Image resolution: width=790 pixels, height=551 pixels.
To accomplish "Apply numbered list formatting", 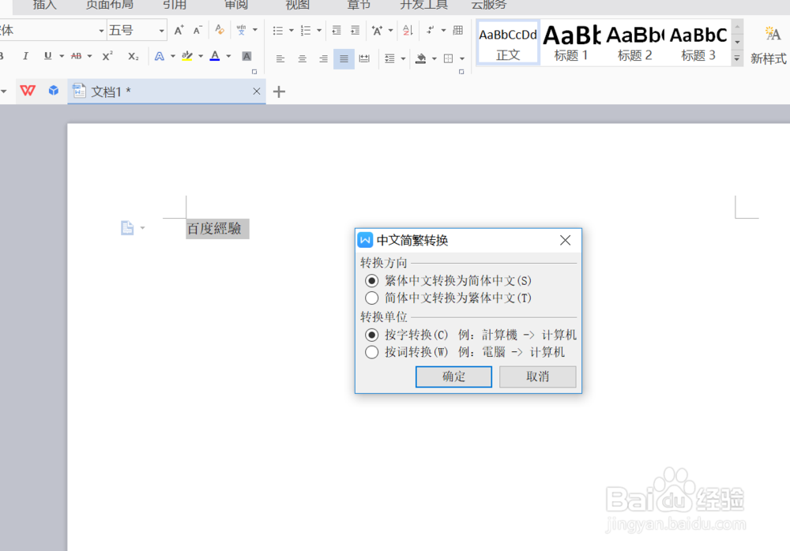I will point(305,31).
